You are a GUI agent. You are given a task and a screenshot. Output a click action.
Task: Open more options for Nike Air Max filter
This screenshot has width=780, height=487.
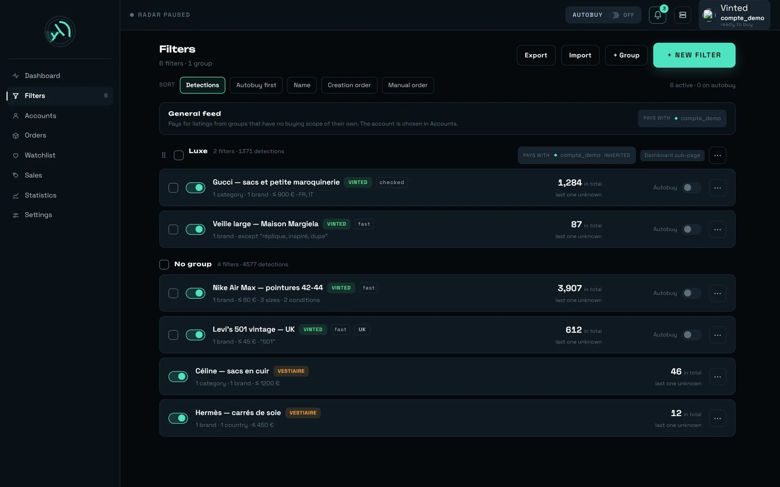tap(718, 293)
